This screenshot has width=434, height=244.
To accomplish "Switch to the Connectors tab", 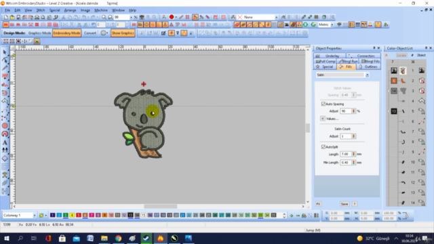I will click(x=363, y=56).
